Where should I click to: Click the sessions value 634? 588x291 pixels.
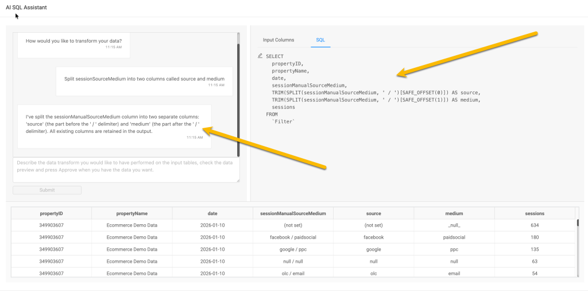pos(535,225)
